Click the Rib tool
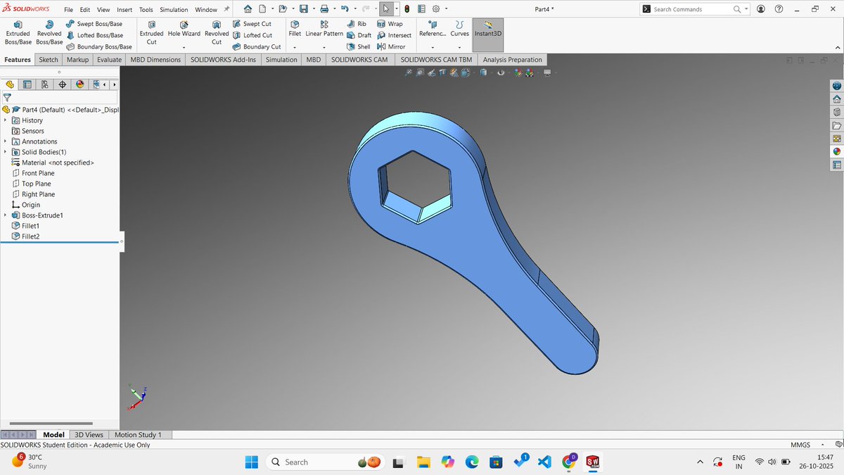 click(x=356, y=24)
